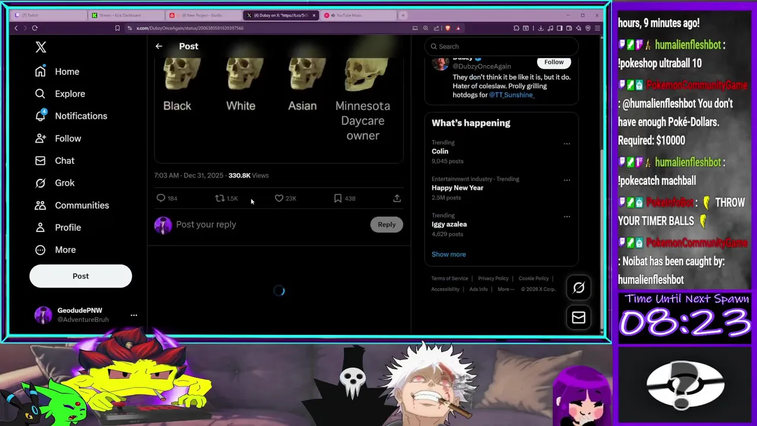Open Chat from the sidebar
Screen dimensions: 757x426
(x=55, y=161)
